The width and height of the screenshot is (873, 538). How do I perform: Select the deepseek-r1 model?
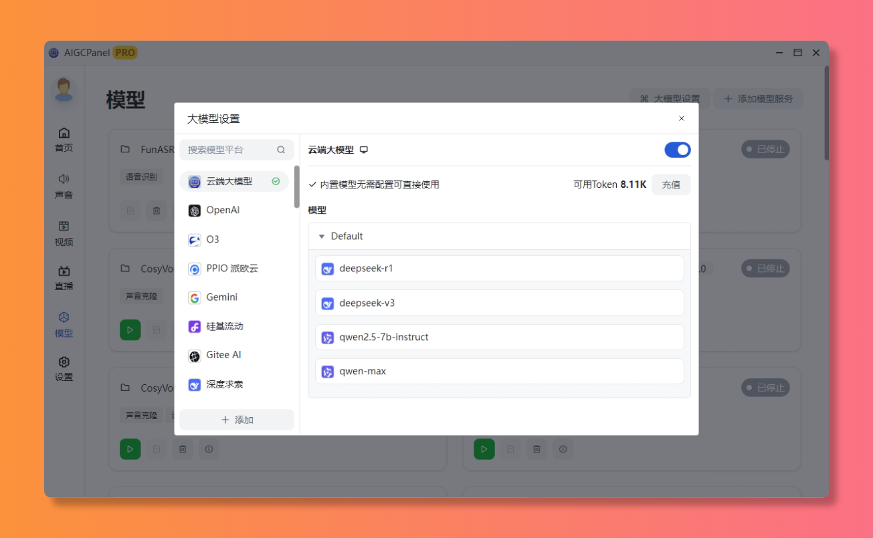click(499, 269)
